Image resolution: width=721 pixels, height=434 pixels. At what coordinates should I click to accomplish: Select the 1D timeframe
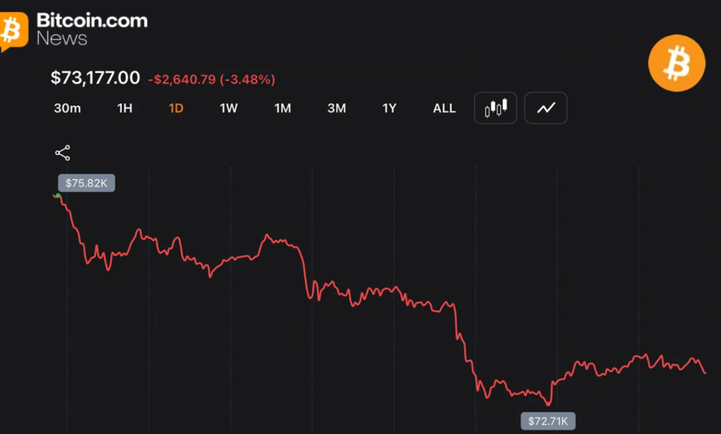[176, 108]
